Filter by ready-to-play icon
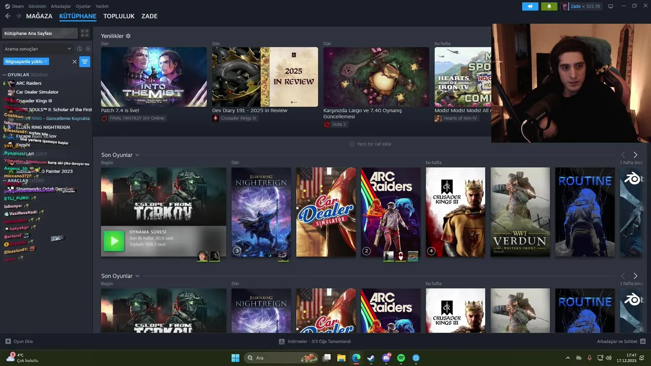 [x=88, y=49]
